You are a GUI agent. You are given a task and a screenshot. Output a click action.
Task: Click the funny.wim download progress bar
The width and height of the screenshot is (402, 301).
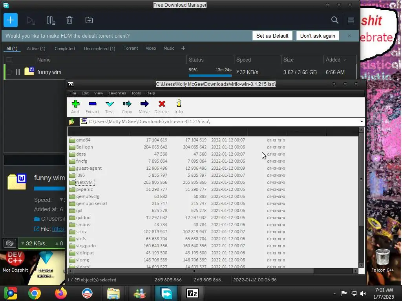tap(210, 76)
